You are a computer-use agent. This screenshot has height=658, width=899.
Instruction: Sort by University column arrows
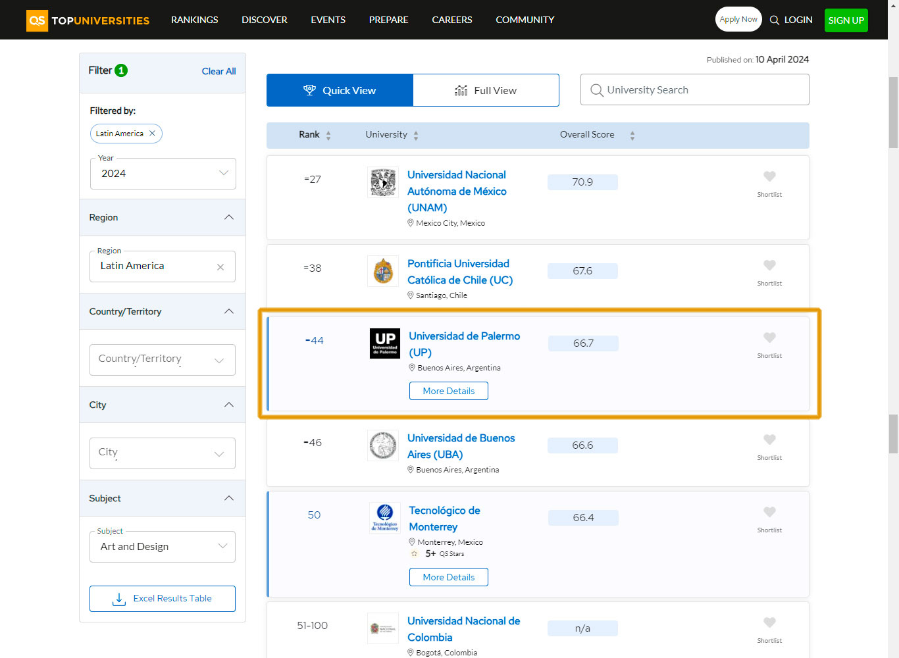(416, 136)
